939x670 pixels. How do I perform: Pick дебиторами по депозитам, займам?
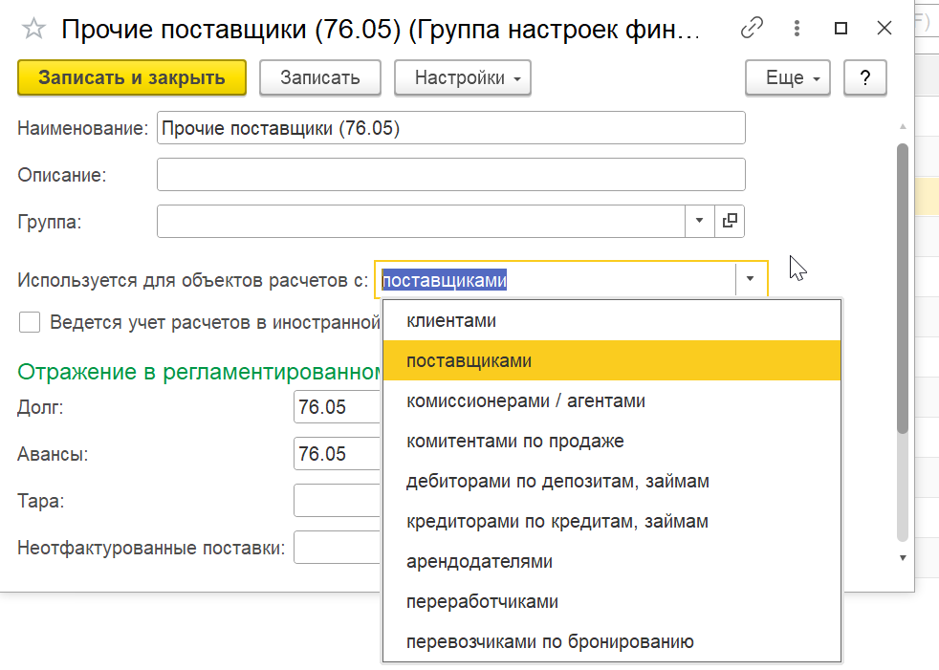[x=612, y=481]
